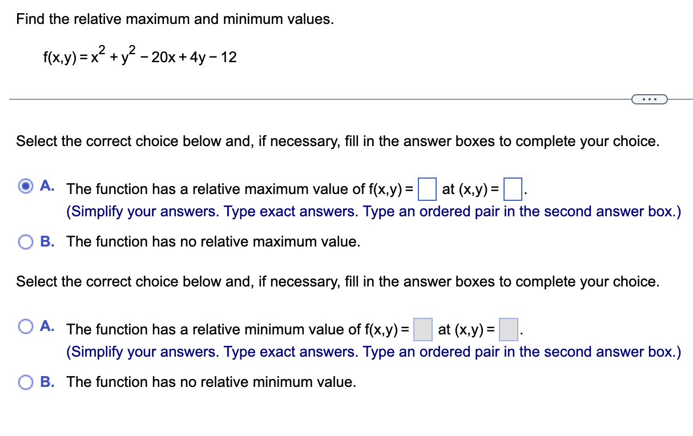Click the 'no relative maximum value' sentence
The height and width of the screenshot is (436, 693).
(x=213, y=241)
